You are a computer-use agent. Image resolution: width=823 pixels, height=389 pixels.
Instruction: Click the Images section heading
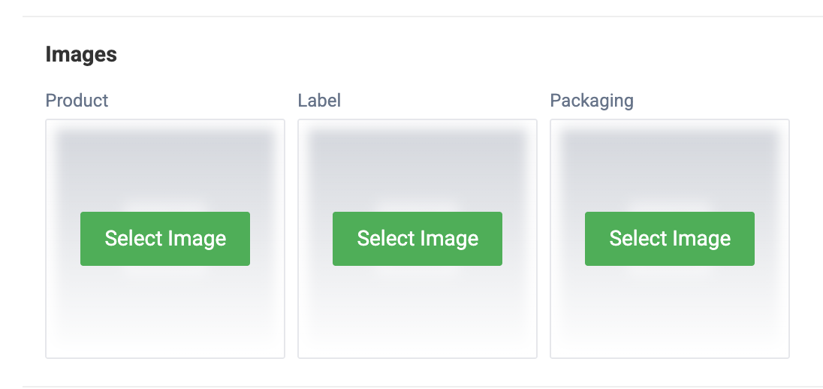pos(81,55)
